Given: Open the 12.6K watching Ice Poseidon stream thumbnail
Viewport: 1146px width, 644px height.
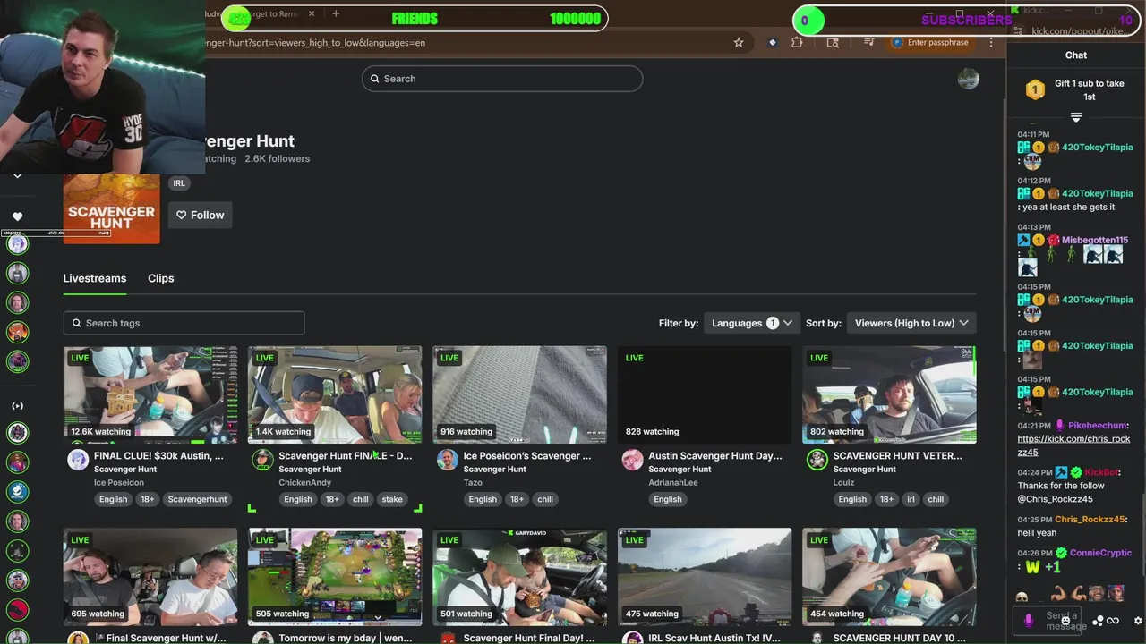Looking at the screenshot, I should [150, 394].
